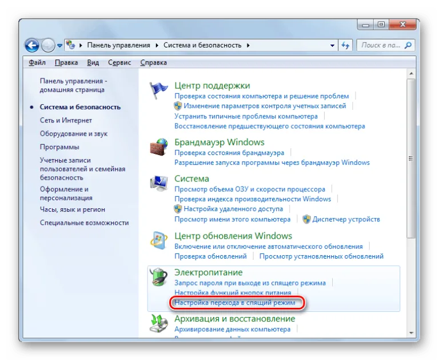Open the Система heading link
This screenshot has width=439, height=361.
point(191,178)
